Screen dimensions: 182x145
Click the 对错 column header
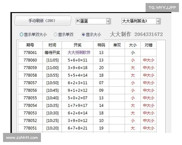(x=148, y=45)
